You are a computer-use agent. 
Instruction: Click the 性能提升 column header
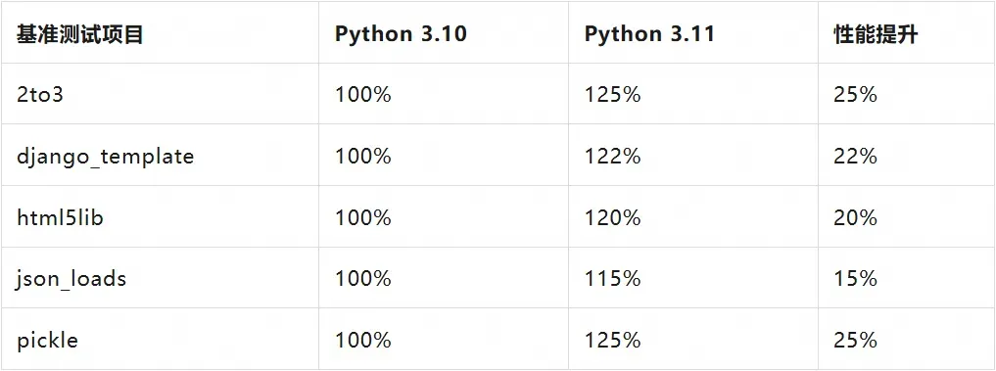point(876,35)
